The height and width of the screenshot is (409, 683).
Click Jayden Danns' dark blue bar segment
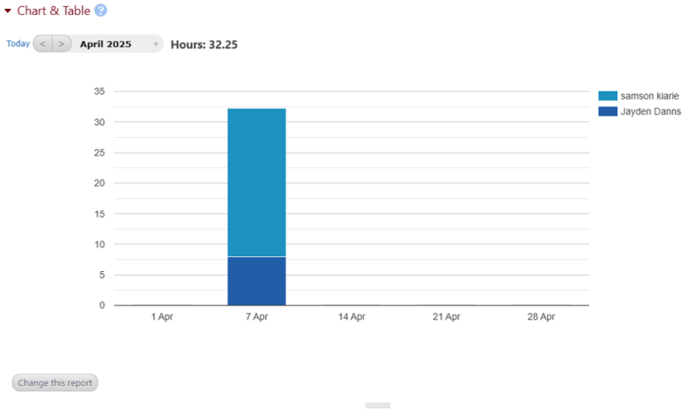click(x=256, y=281)
